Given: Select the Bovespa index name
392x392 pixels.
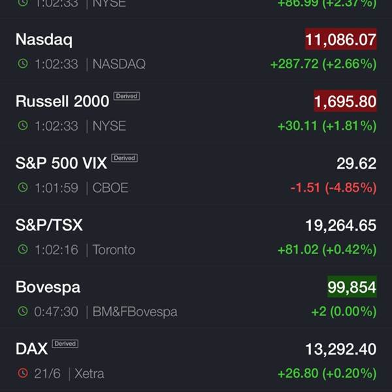Looking at the screenshot, I should [48, 287].
